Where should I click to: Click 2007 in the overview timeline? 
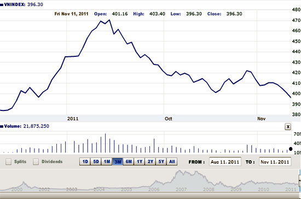tap(181, 189)
